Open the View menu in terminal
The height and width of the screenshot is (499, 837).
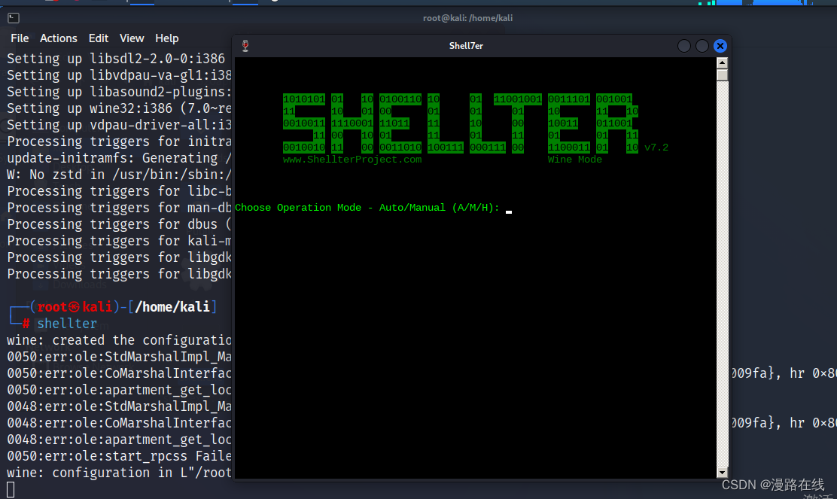click(132, 38)
